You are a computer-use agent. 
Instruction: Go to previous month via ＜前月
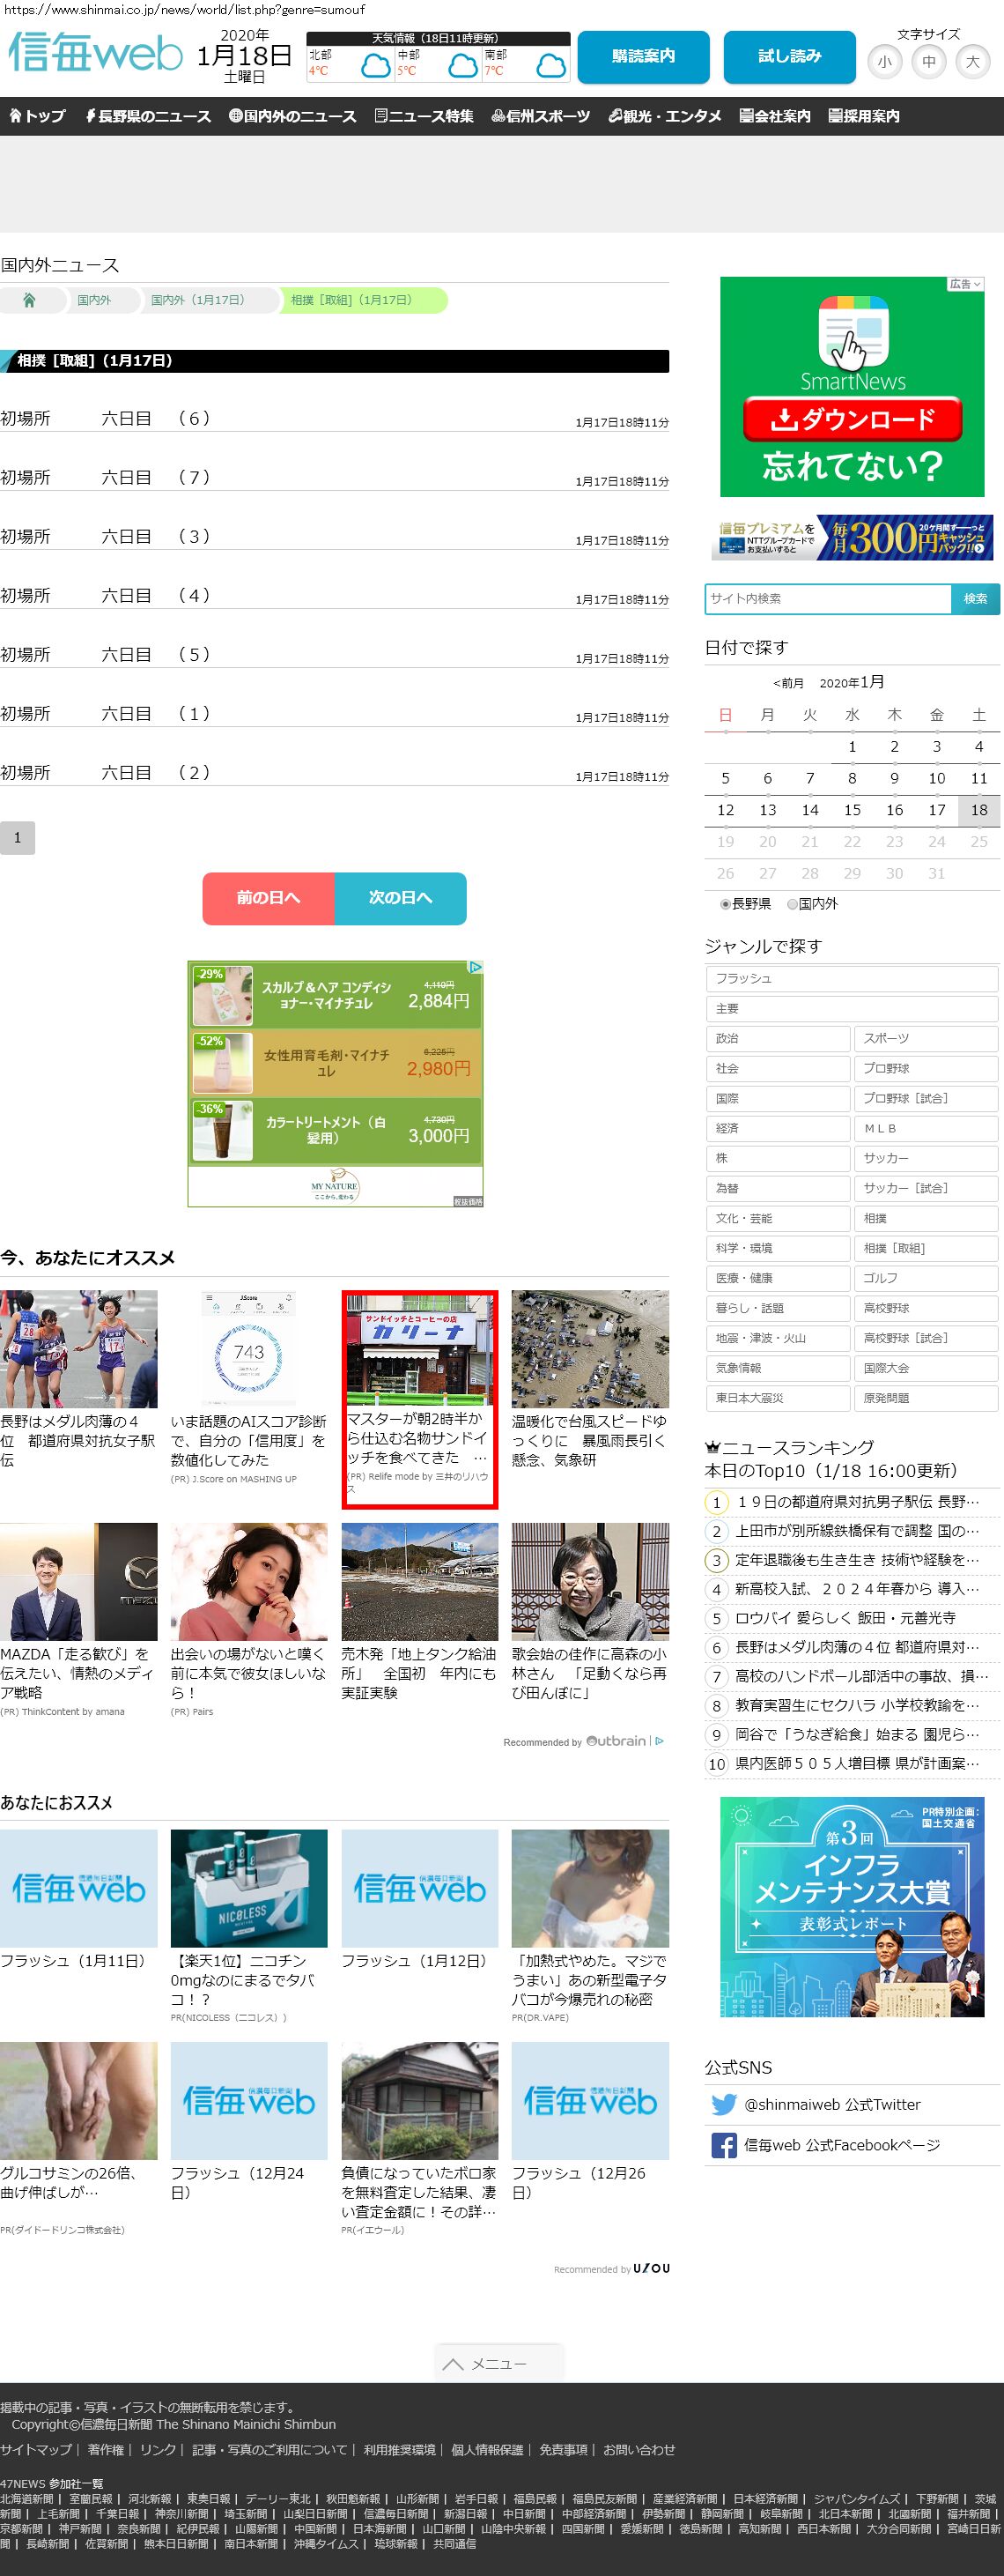tap(788, 683)
